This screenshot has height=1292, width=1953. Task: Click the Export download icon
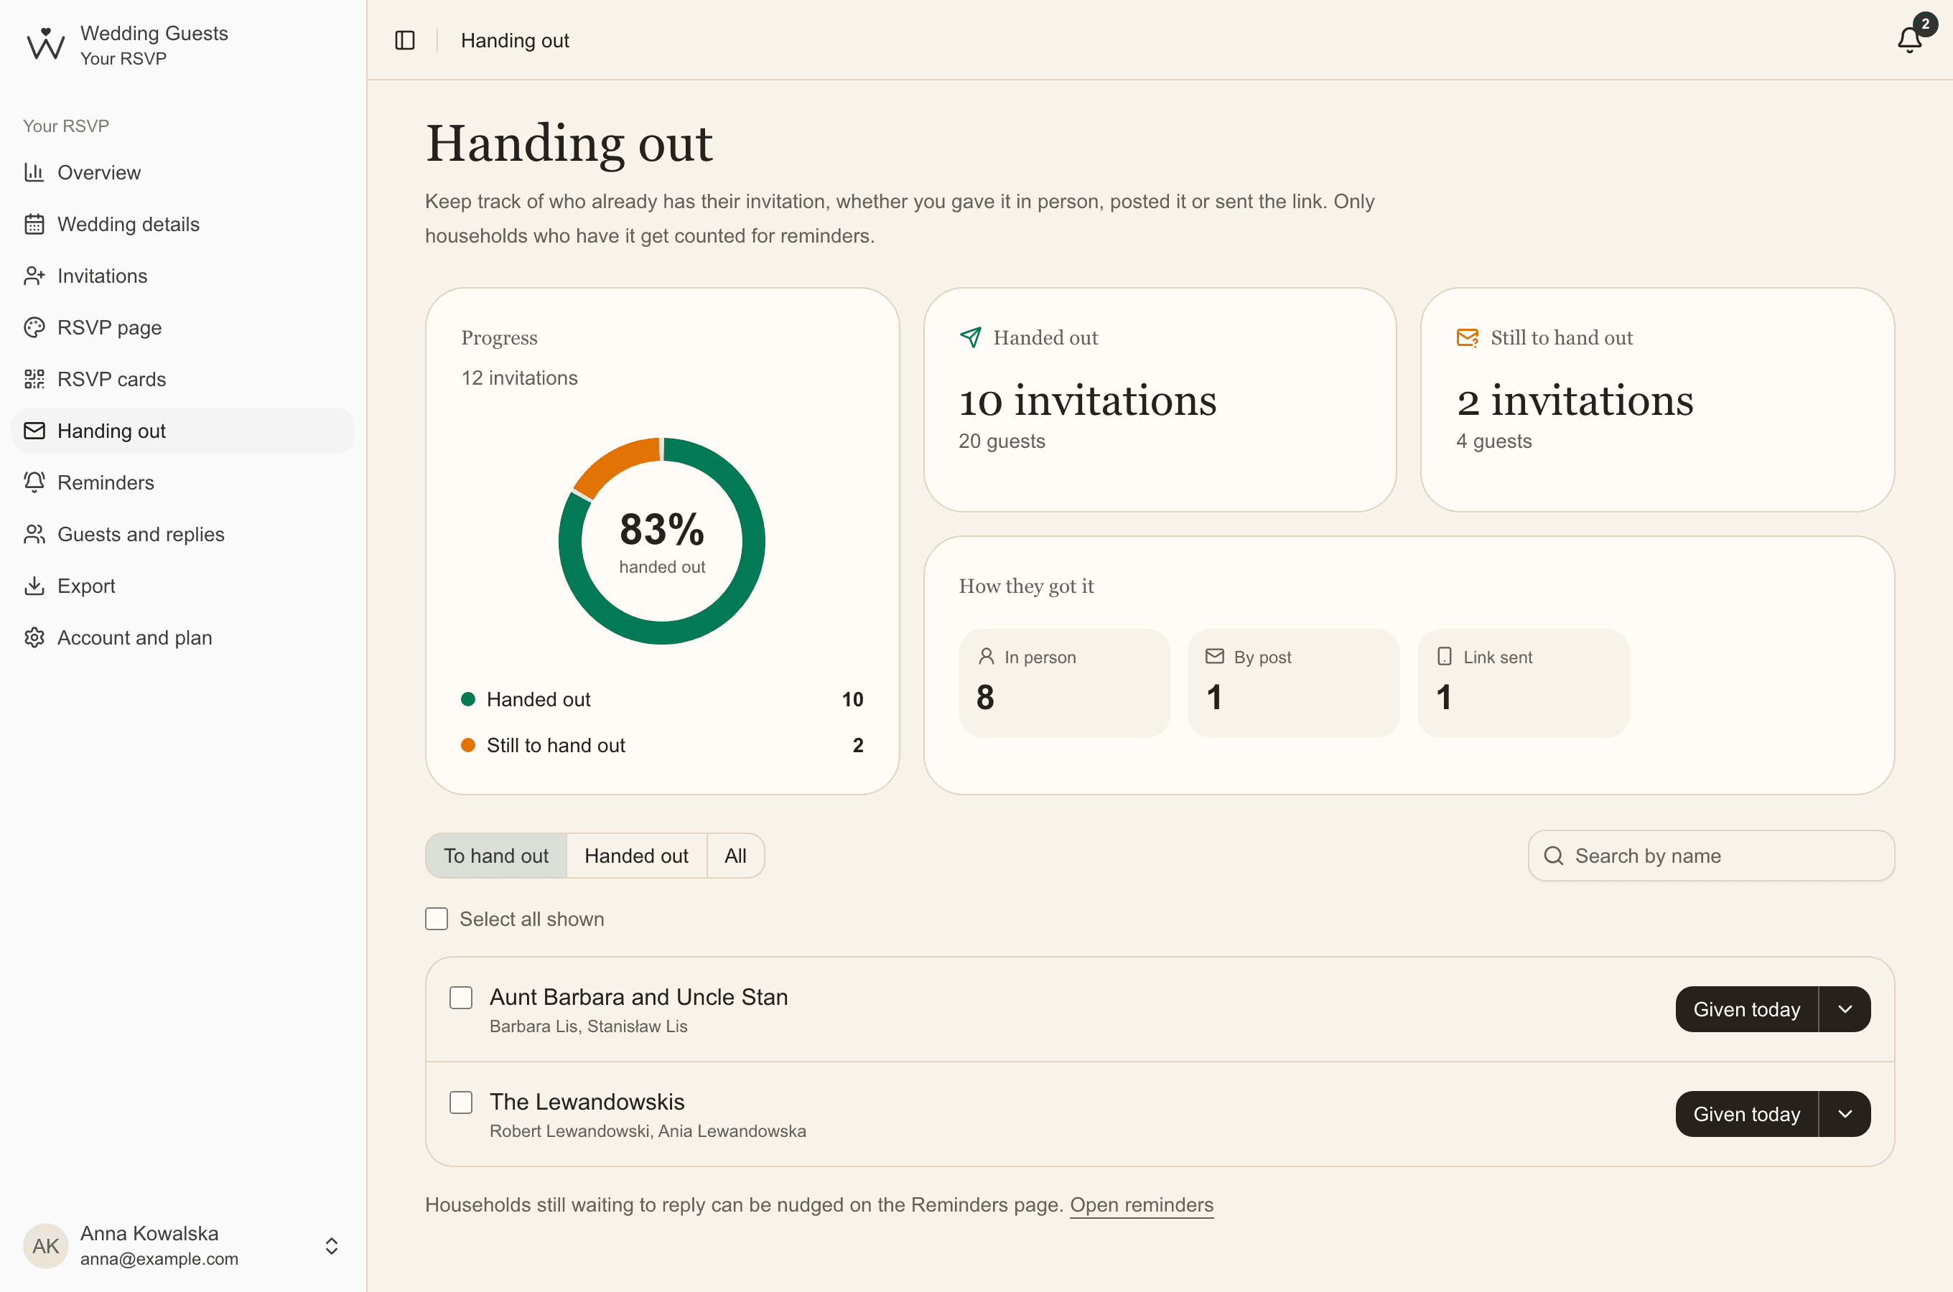pyautogui.click(x=34, y=586)
